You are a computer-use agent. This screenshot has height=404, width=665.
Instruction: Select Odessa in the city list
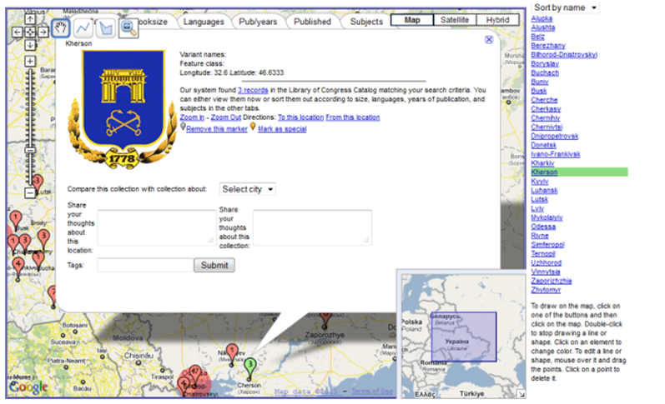[543, 227]
